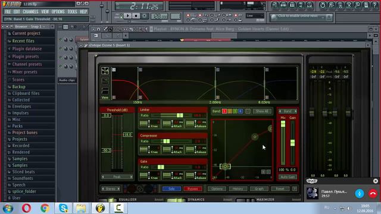
Task: Open the FILE menu
Action: point(8,11)
